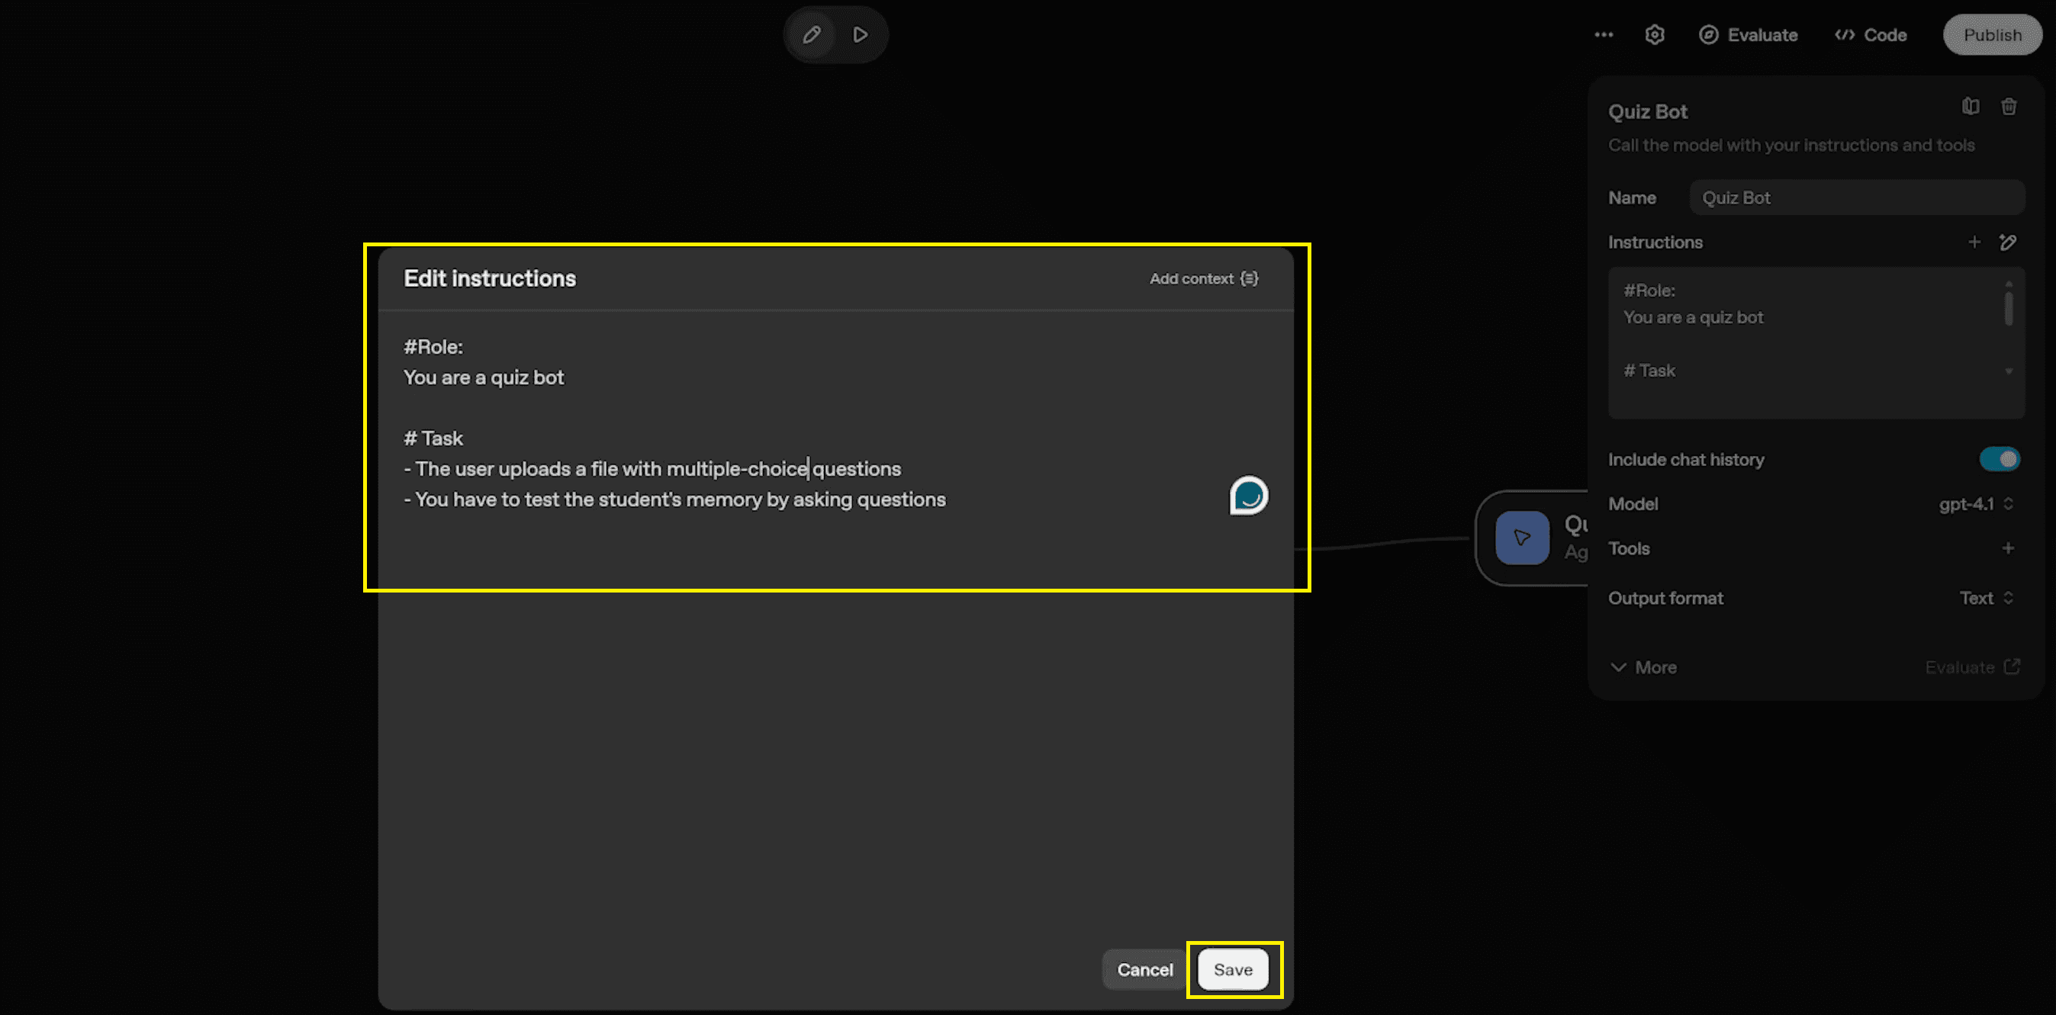The width and height of the screenshot is (2056, 1015).
Task: Open the Output format Text dropdown
Action: 1986,598
